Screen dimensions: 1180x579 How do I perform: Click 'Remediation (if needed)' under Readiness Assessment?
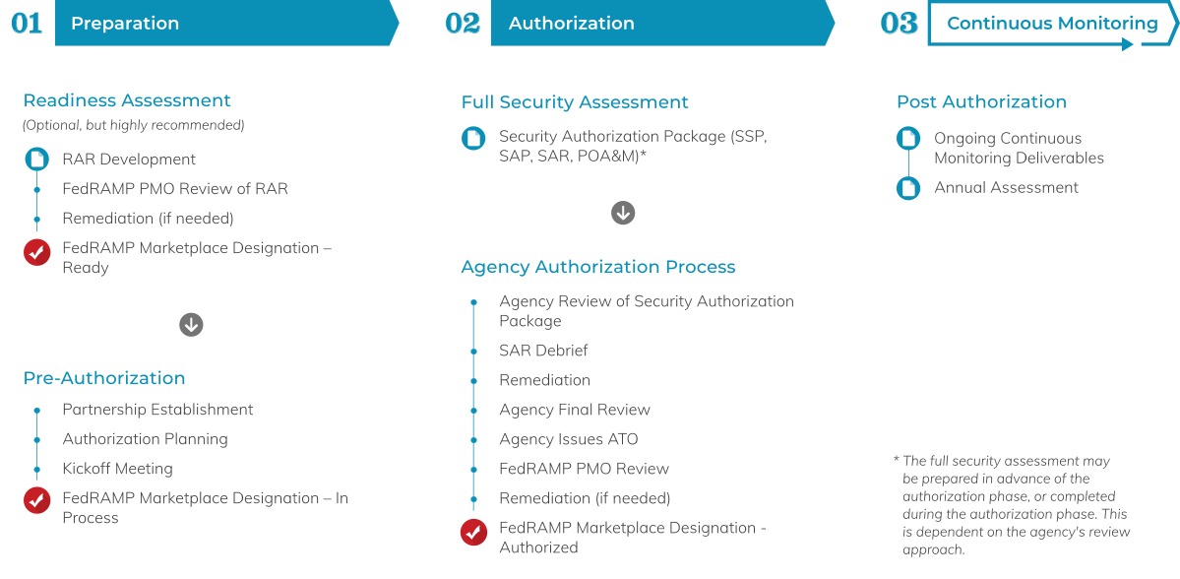point(149,219)
